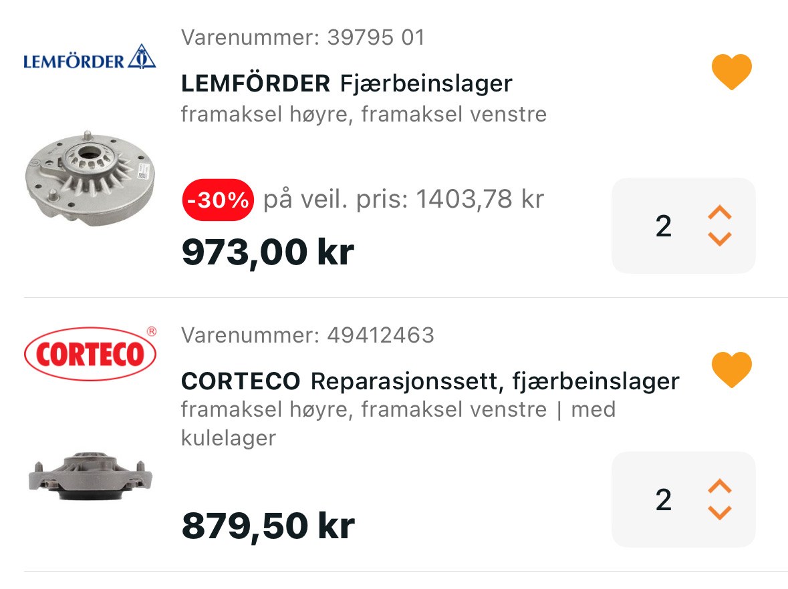Viewport: 788px width, 589px height.
Task: Increase CORTECO quantity with up arrow
Action: click(719, 486)
